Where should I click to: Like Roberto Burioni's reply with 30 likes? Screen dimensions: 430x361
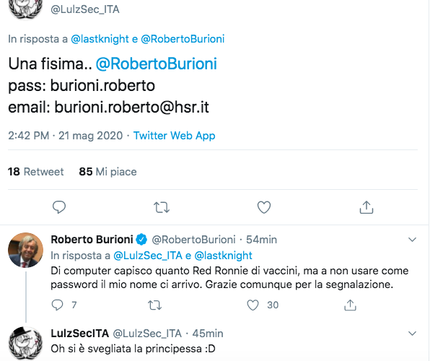click(253, 305)
